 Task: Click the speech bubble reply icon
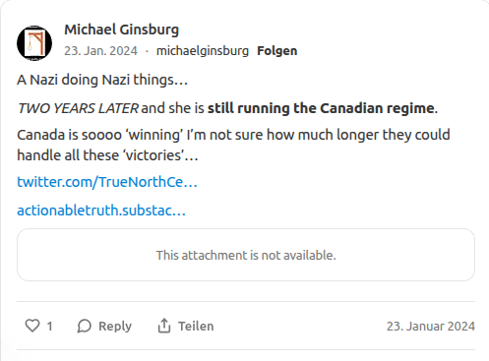point(85,326)
